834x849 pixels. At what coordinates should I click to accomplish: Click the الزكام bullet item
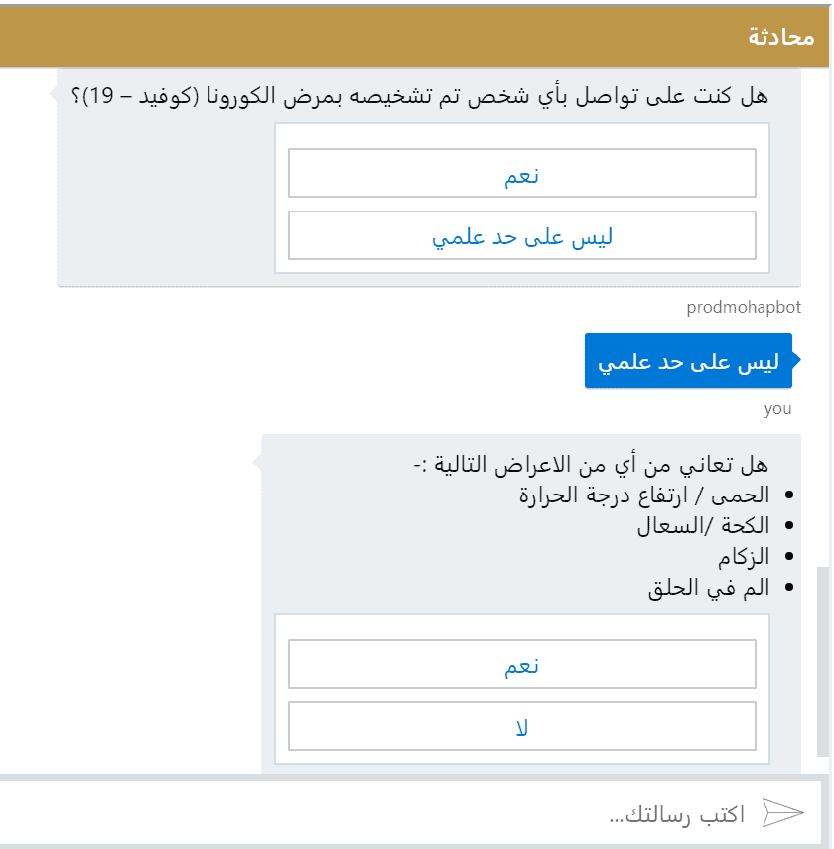coord(744,557)
